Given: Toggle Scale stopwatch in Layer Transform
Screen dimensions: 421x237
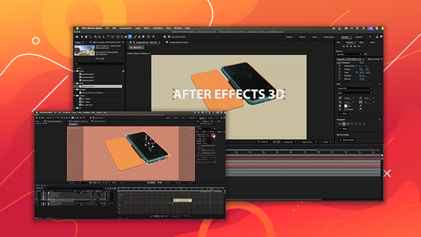Looking at the screenshot, I should click(339, 72).
